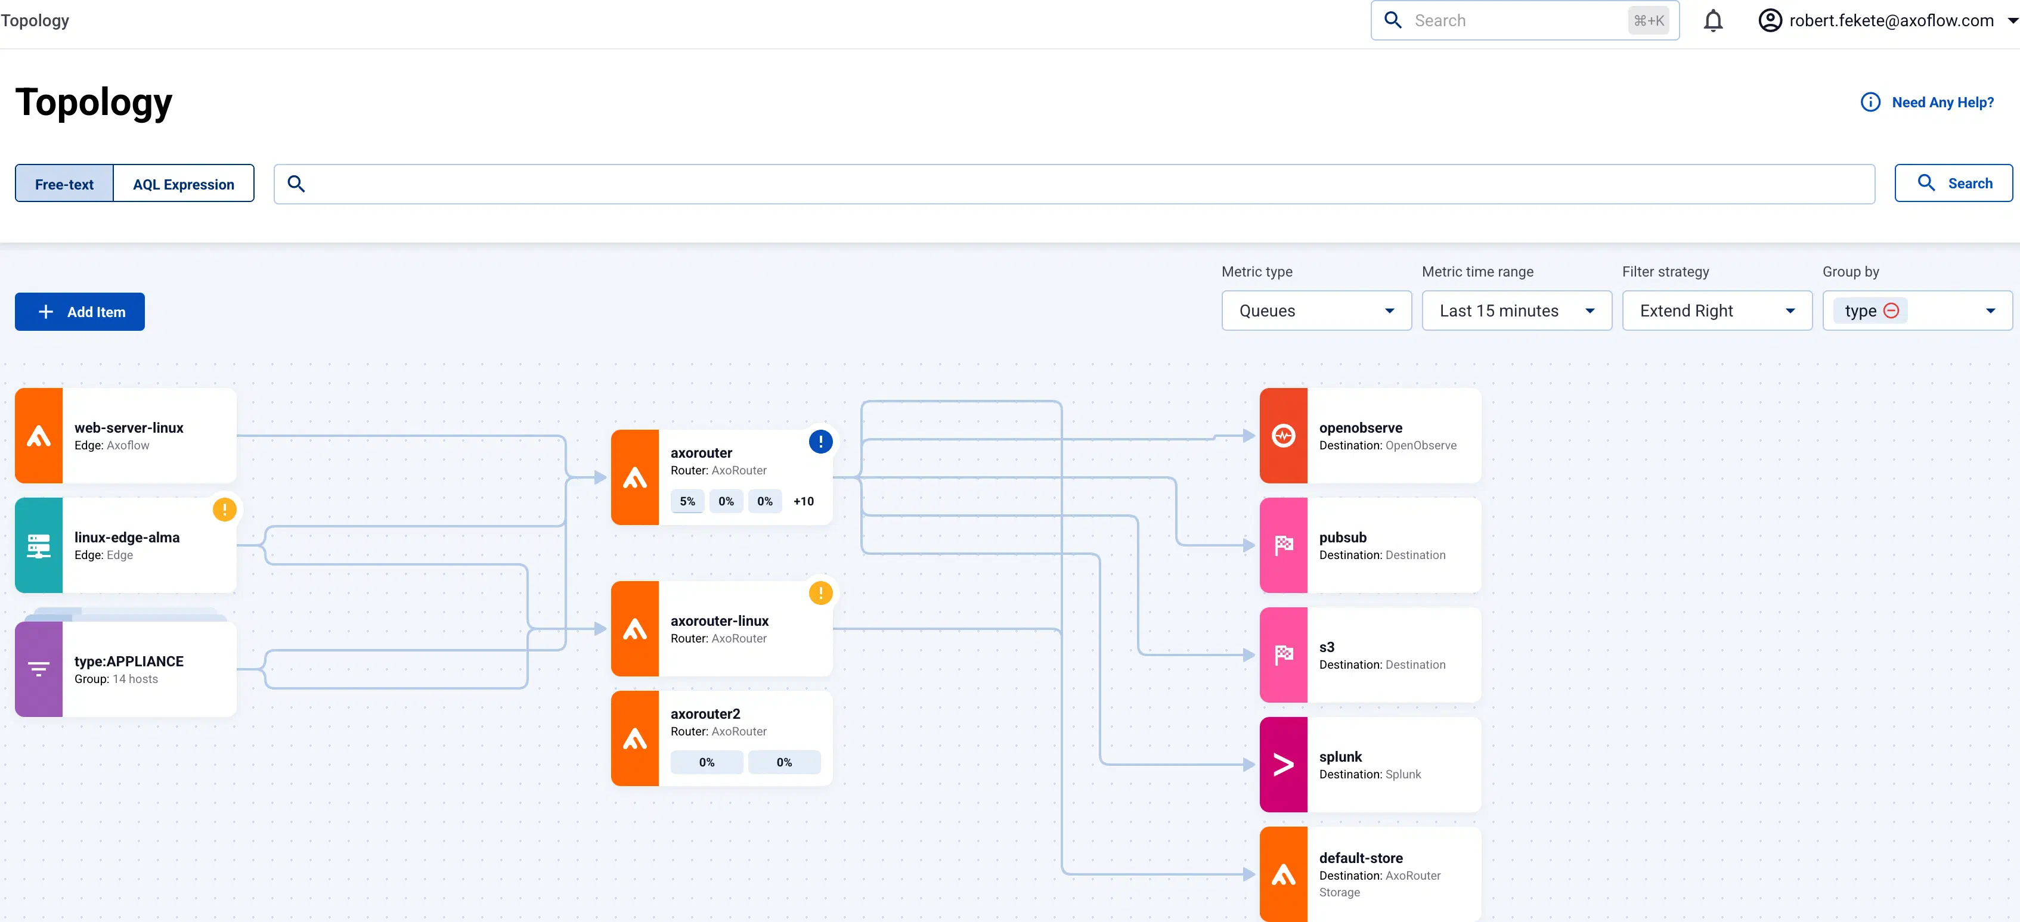Click the +10 more metrics indicator on axorouter

(803, 501)
